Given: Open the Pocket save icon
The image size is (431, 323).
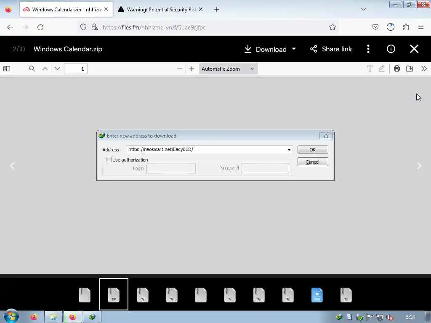Looking at the screenshot, I should click(375, 27).
